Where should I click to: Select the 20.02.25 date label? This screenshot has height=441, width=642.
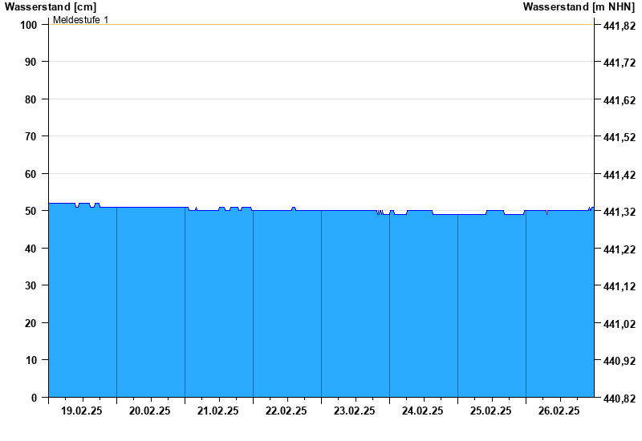coord(150,411)
